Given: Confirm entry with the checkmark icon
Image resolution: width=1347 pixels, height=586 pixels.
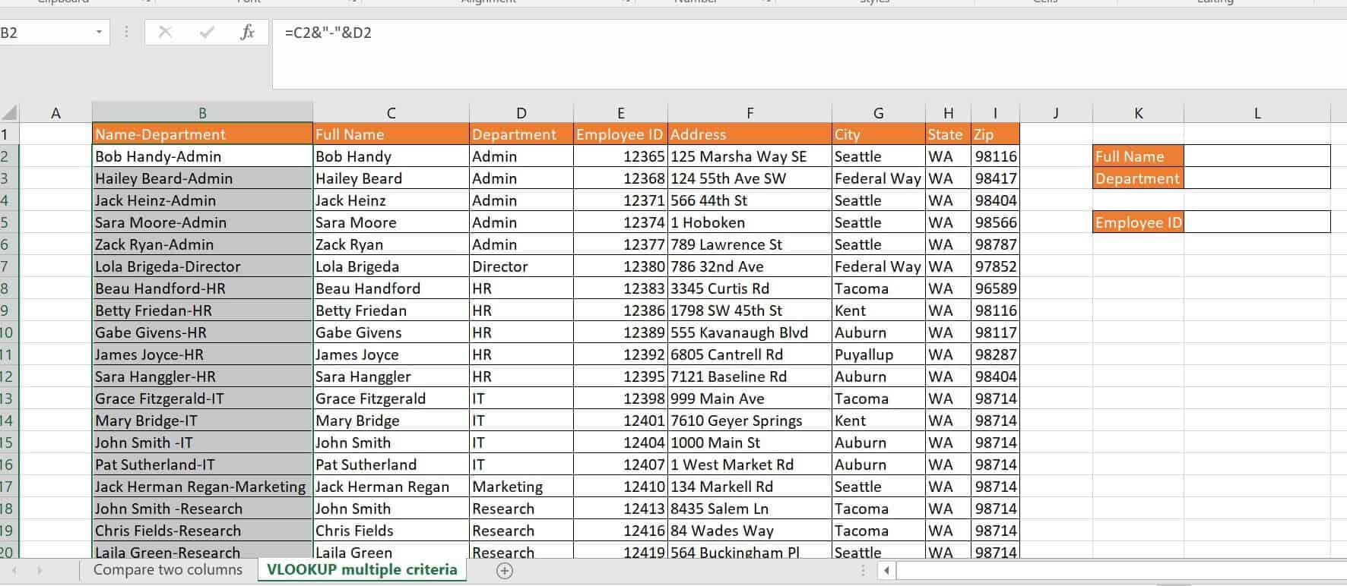Looking at the screenshot, I should [x=206, y=32].
